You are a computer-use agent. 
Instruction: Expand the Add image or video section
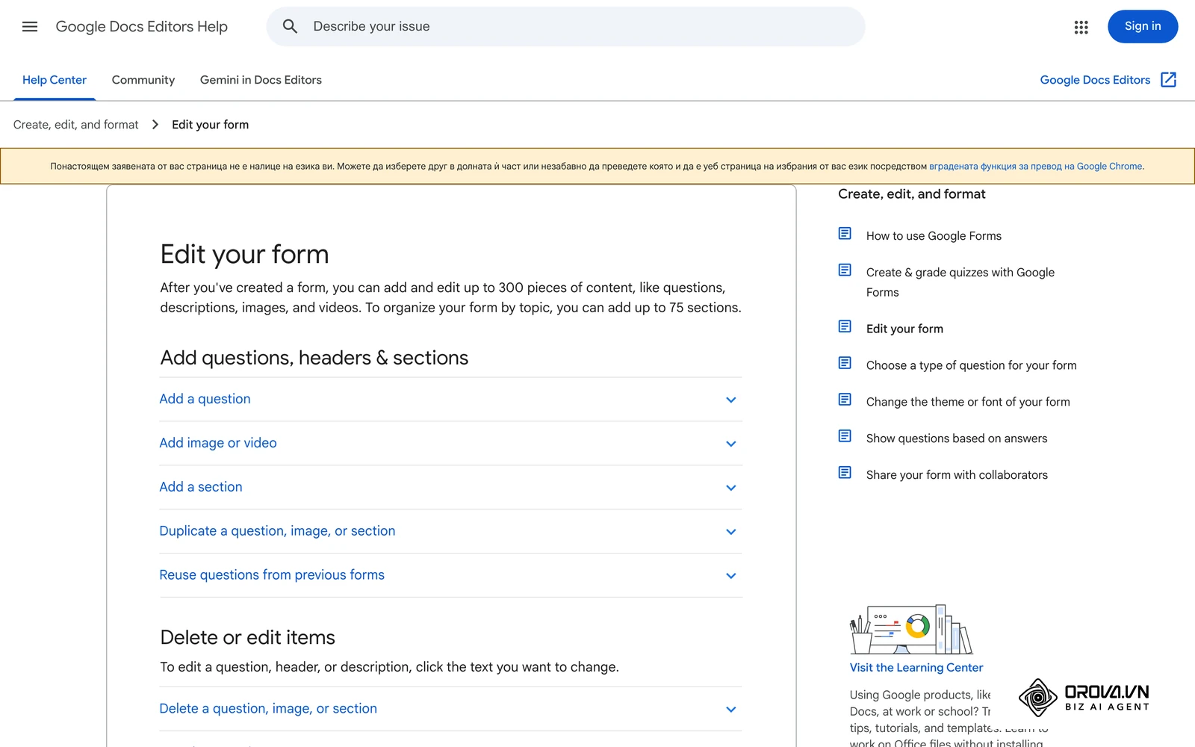[450, 444]
